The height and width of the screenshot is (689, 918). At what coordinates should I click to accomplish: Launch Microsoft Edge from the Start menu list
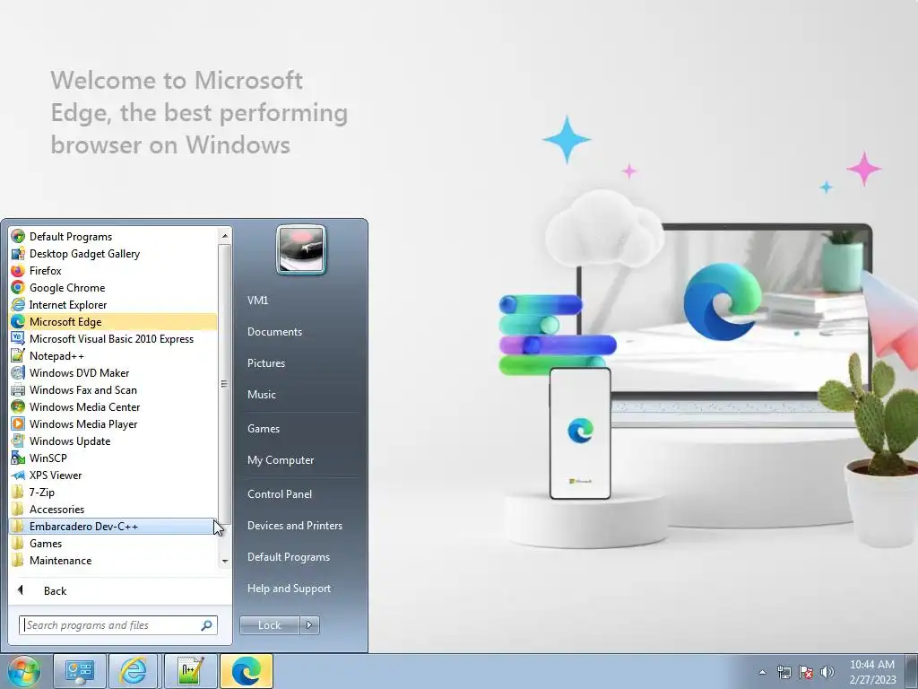click(113, 322)
